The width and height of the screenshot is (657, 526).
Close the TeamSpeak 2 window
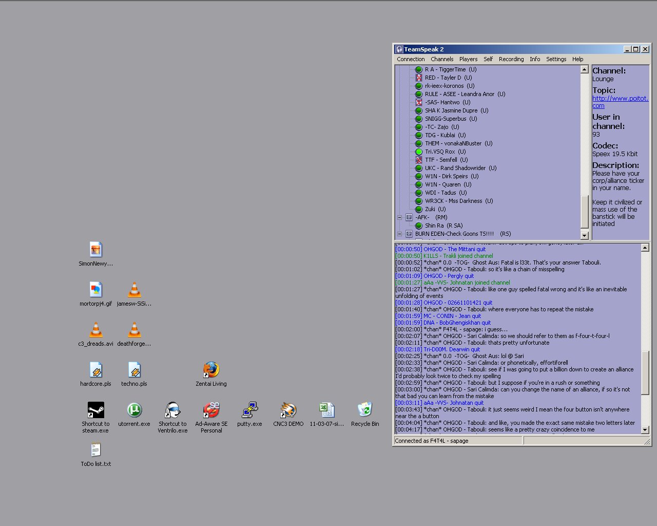click(645, 49)
